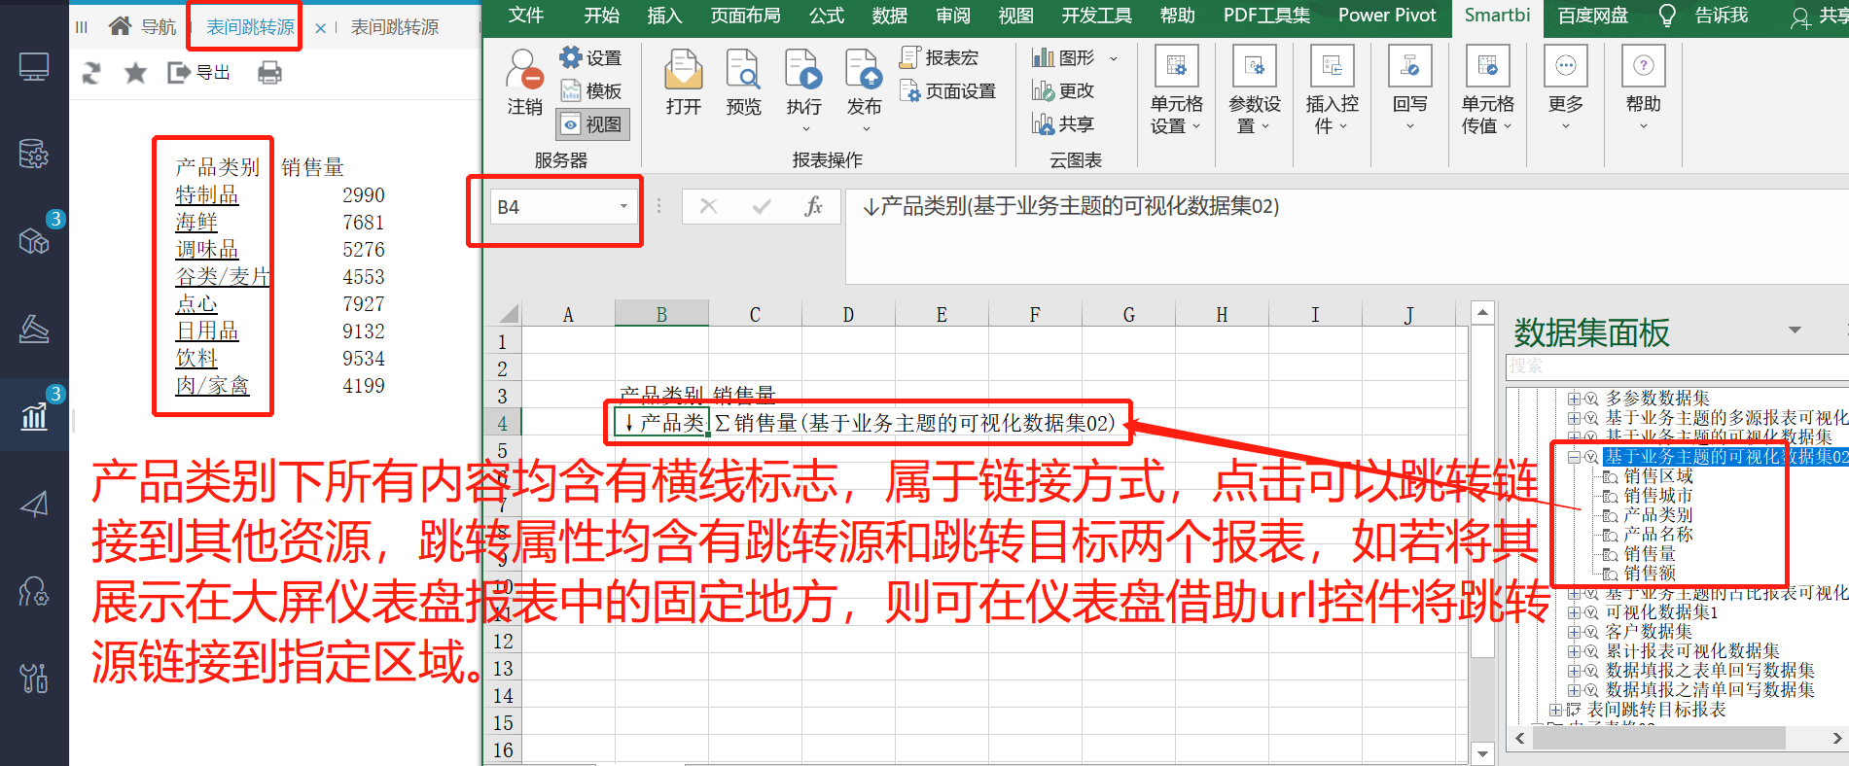Image resolution: width=1849 pixels, height=766 pixels.
Task: Open the 百度网盘 ribbon tab
Action: [x=1592, y=16]
